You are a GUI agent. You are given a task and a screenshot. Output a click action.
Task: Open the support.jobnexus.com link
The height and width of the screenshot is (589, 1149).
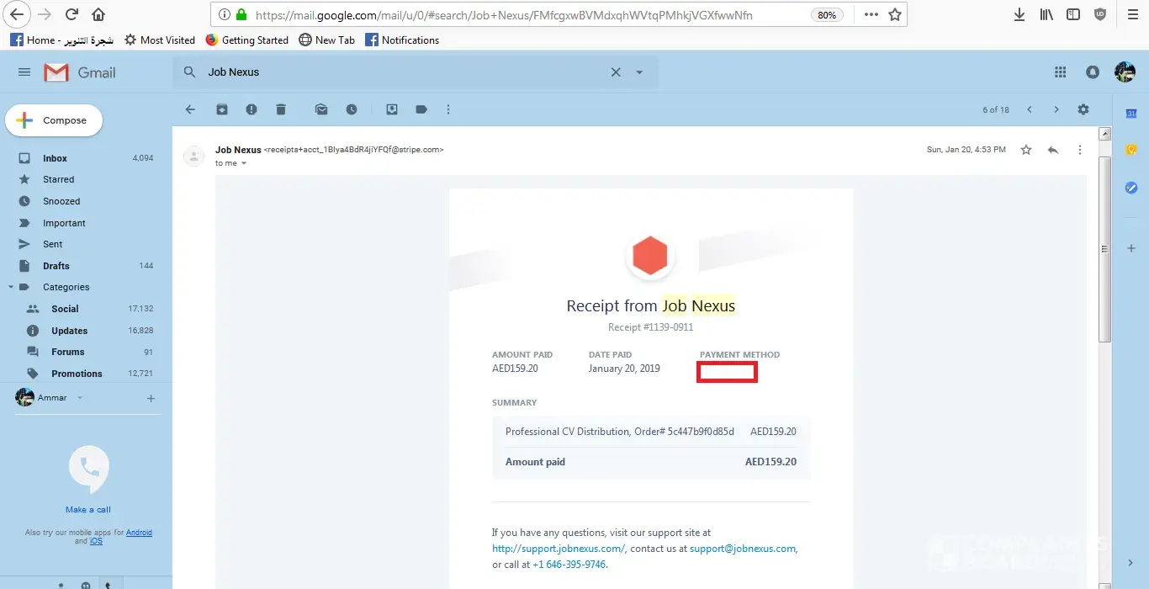click(x=558, y=549)
